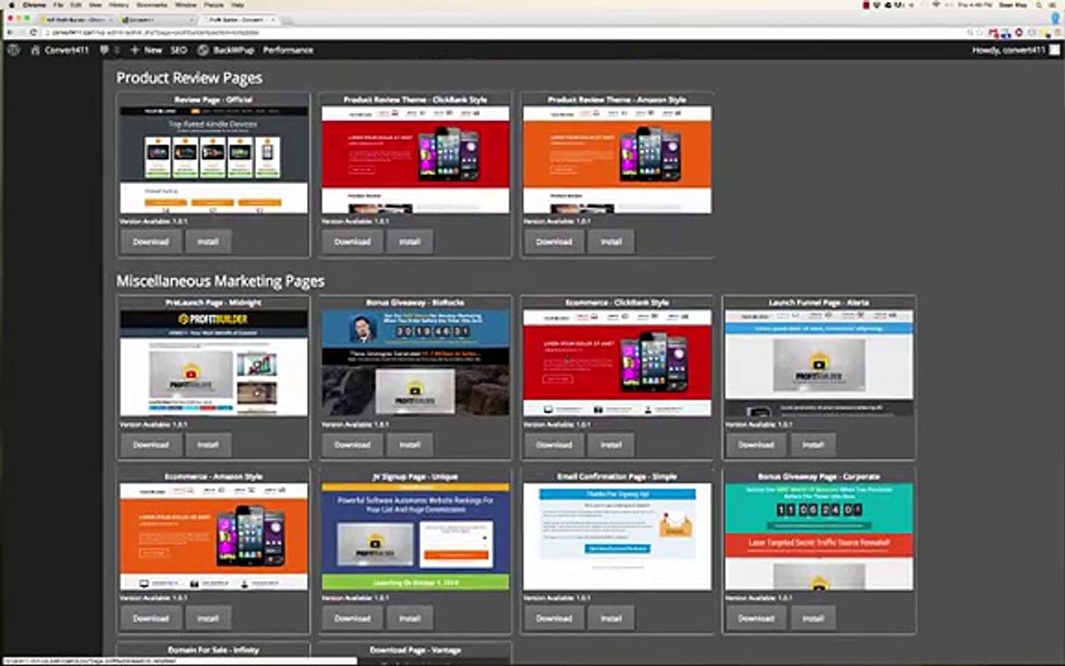Viewport: 1065px width, 666px height.
Task: Switch to the first browser tab
Action: [x=76, y=19]
